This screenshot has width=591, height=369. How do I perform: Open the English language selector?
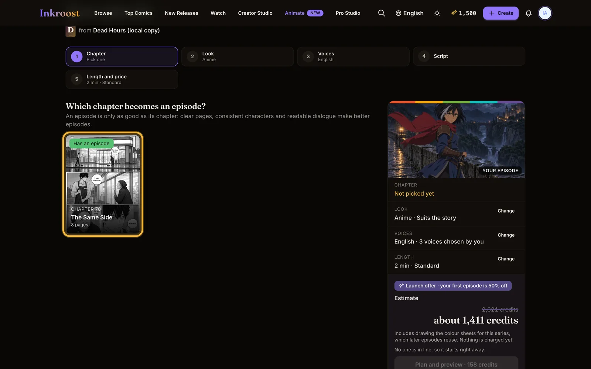(409, 13)
